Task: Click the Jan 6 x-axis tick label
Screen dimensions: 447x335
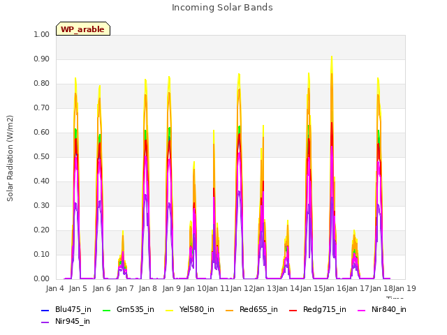Action: (x=102, y=288)
